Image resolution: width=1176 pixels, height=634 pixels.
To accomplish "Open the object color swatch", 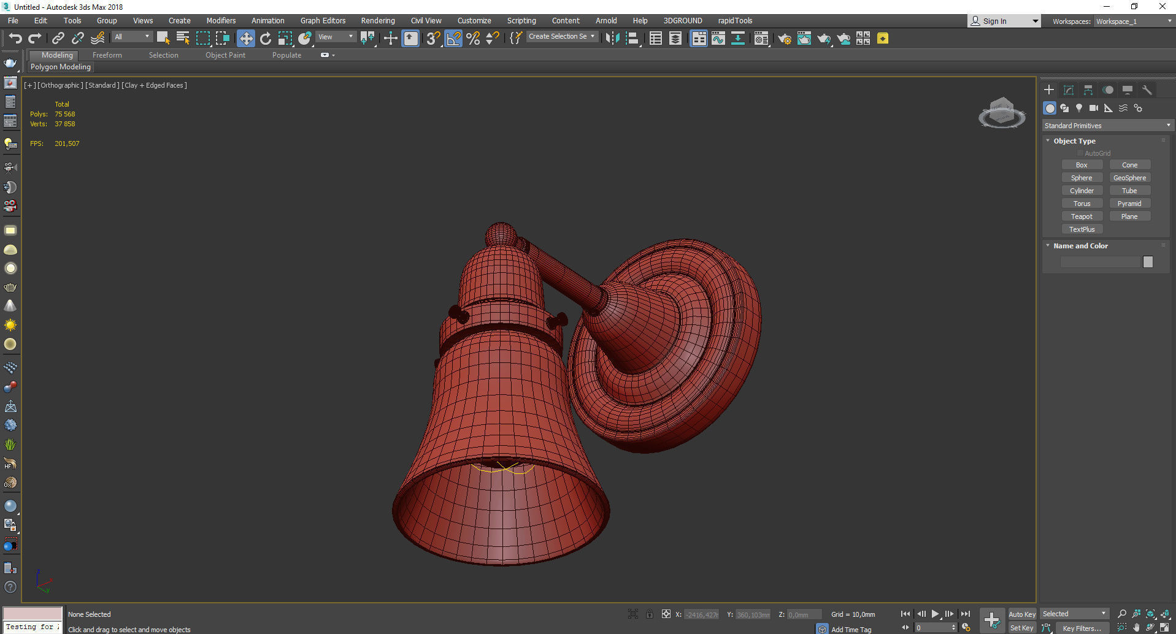I will pos(1148,262).
